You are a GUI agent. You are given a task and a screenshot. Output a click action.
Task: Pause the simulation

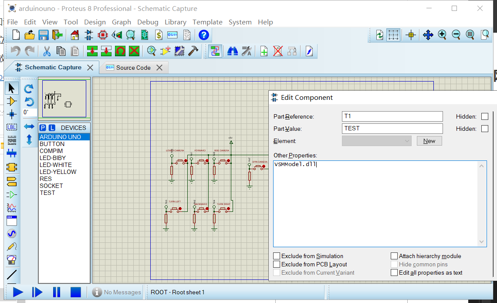point(57,292)
